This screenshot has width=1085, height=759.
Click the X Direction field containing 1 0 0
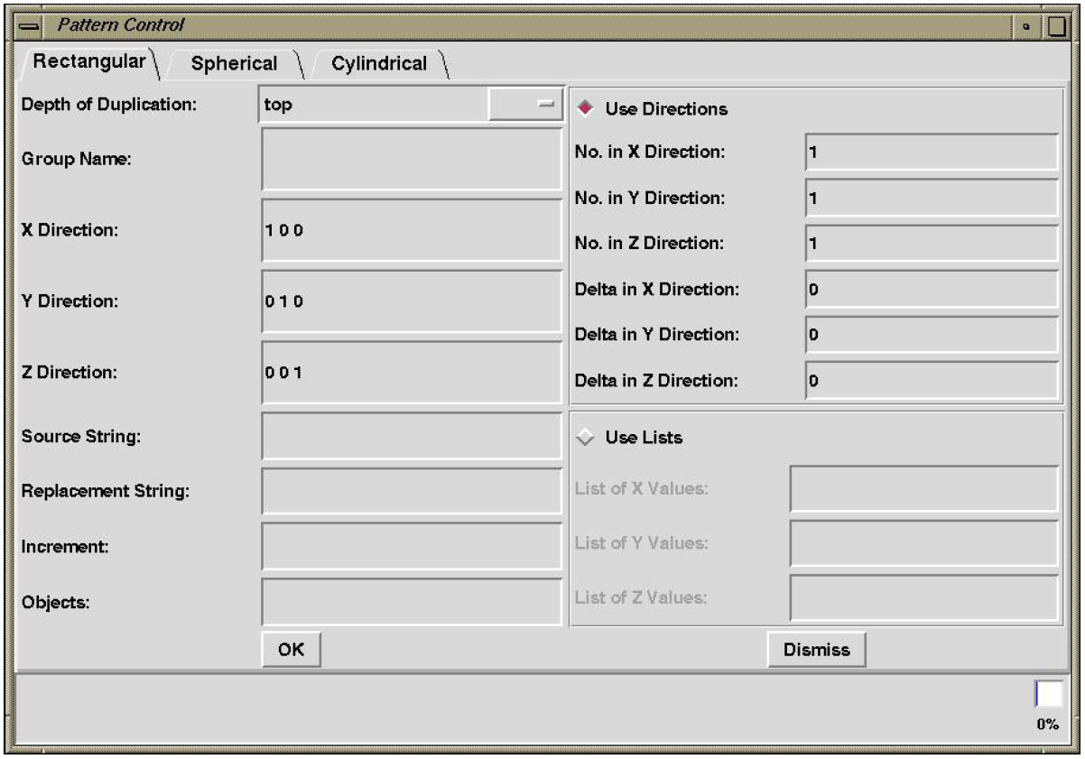pyautogui.click(x=411, y=230)
